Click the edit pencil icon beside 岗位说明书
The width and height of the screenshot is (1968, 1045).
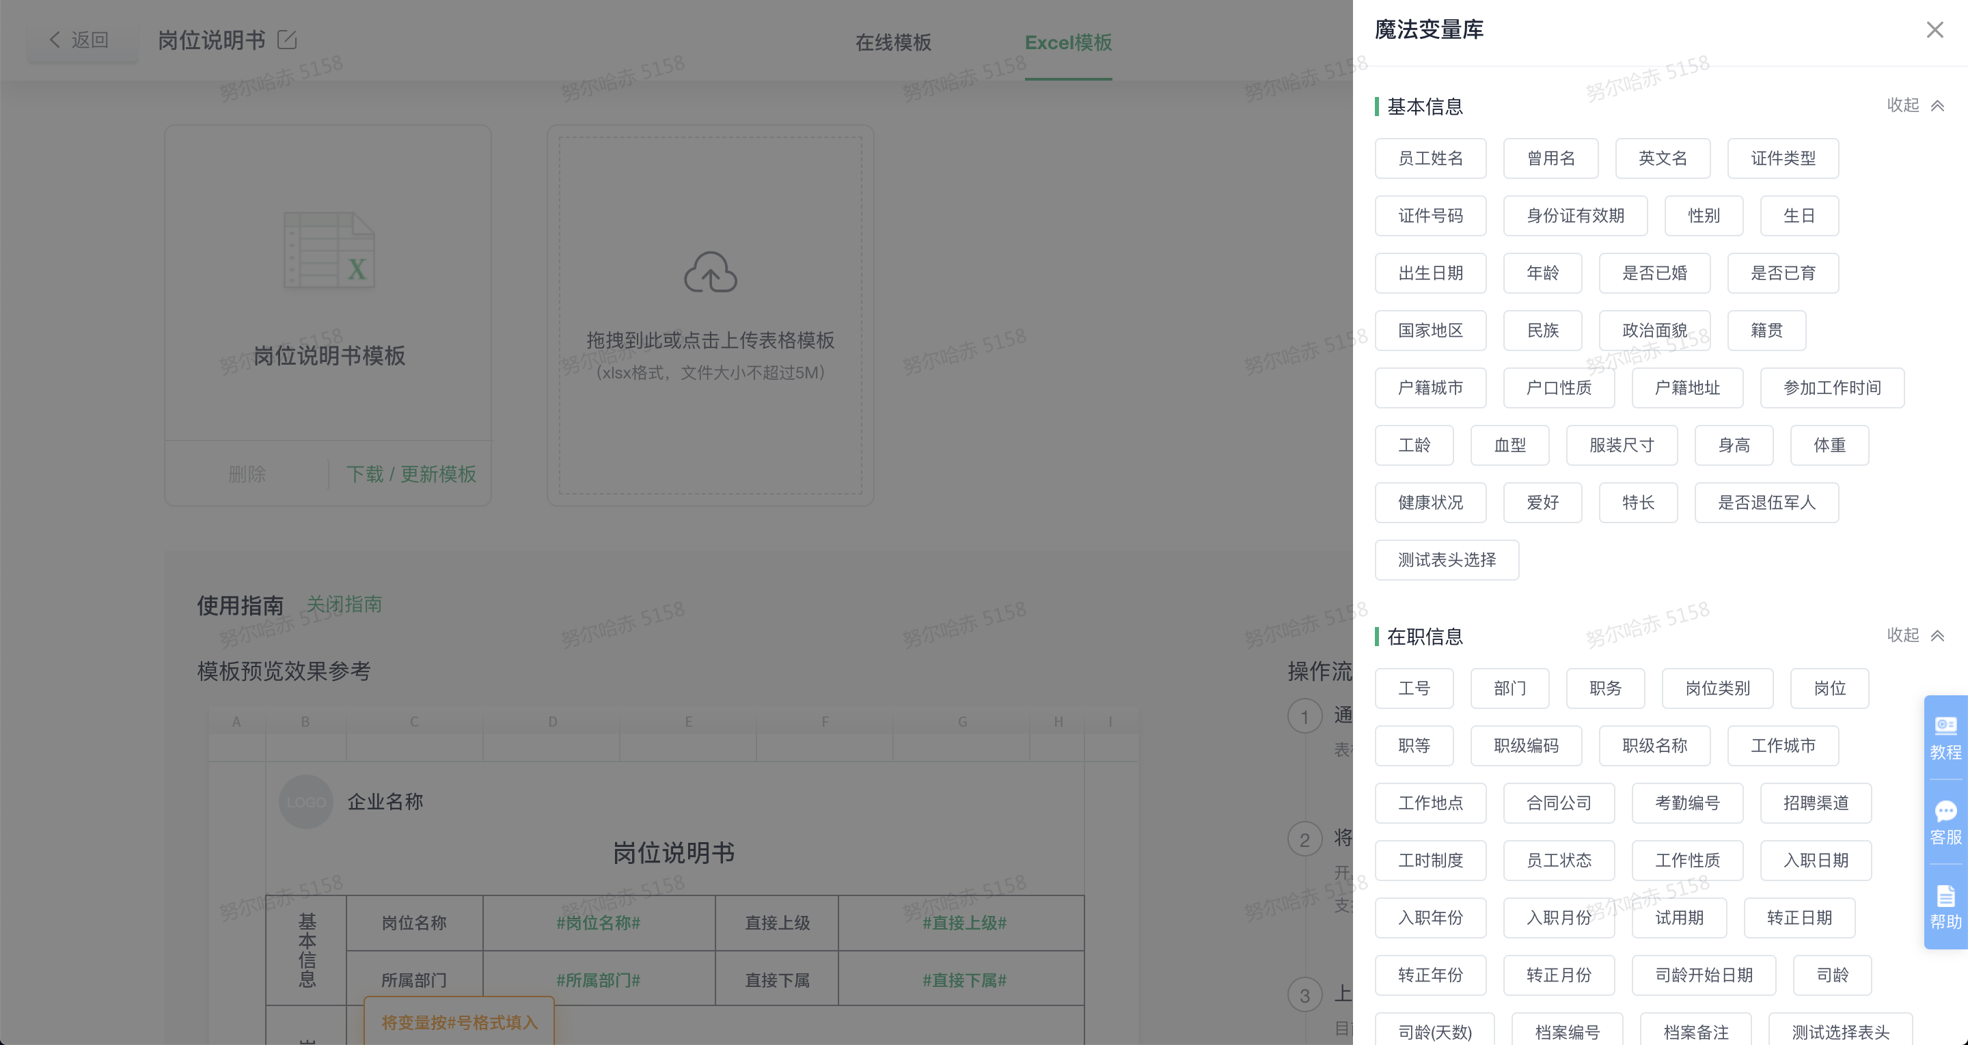(287, 40)
